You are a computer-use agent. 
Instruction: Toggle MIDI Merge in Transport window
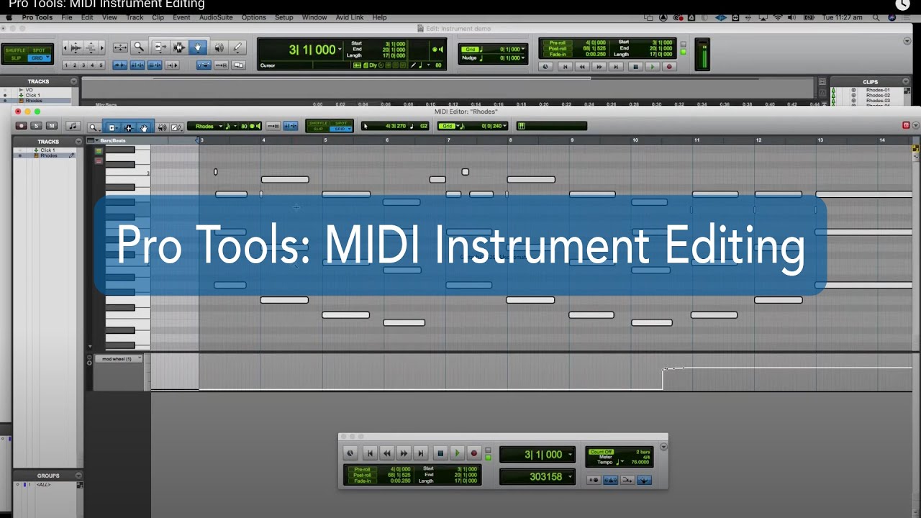[627, 480]
